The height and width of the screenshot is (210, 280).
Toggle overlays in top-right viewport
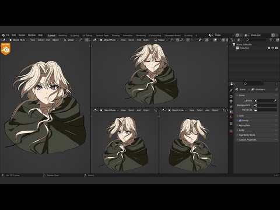click(215, 40)
